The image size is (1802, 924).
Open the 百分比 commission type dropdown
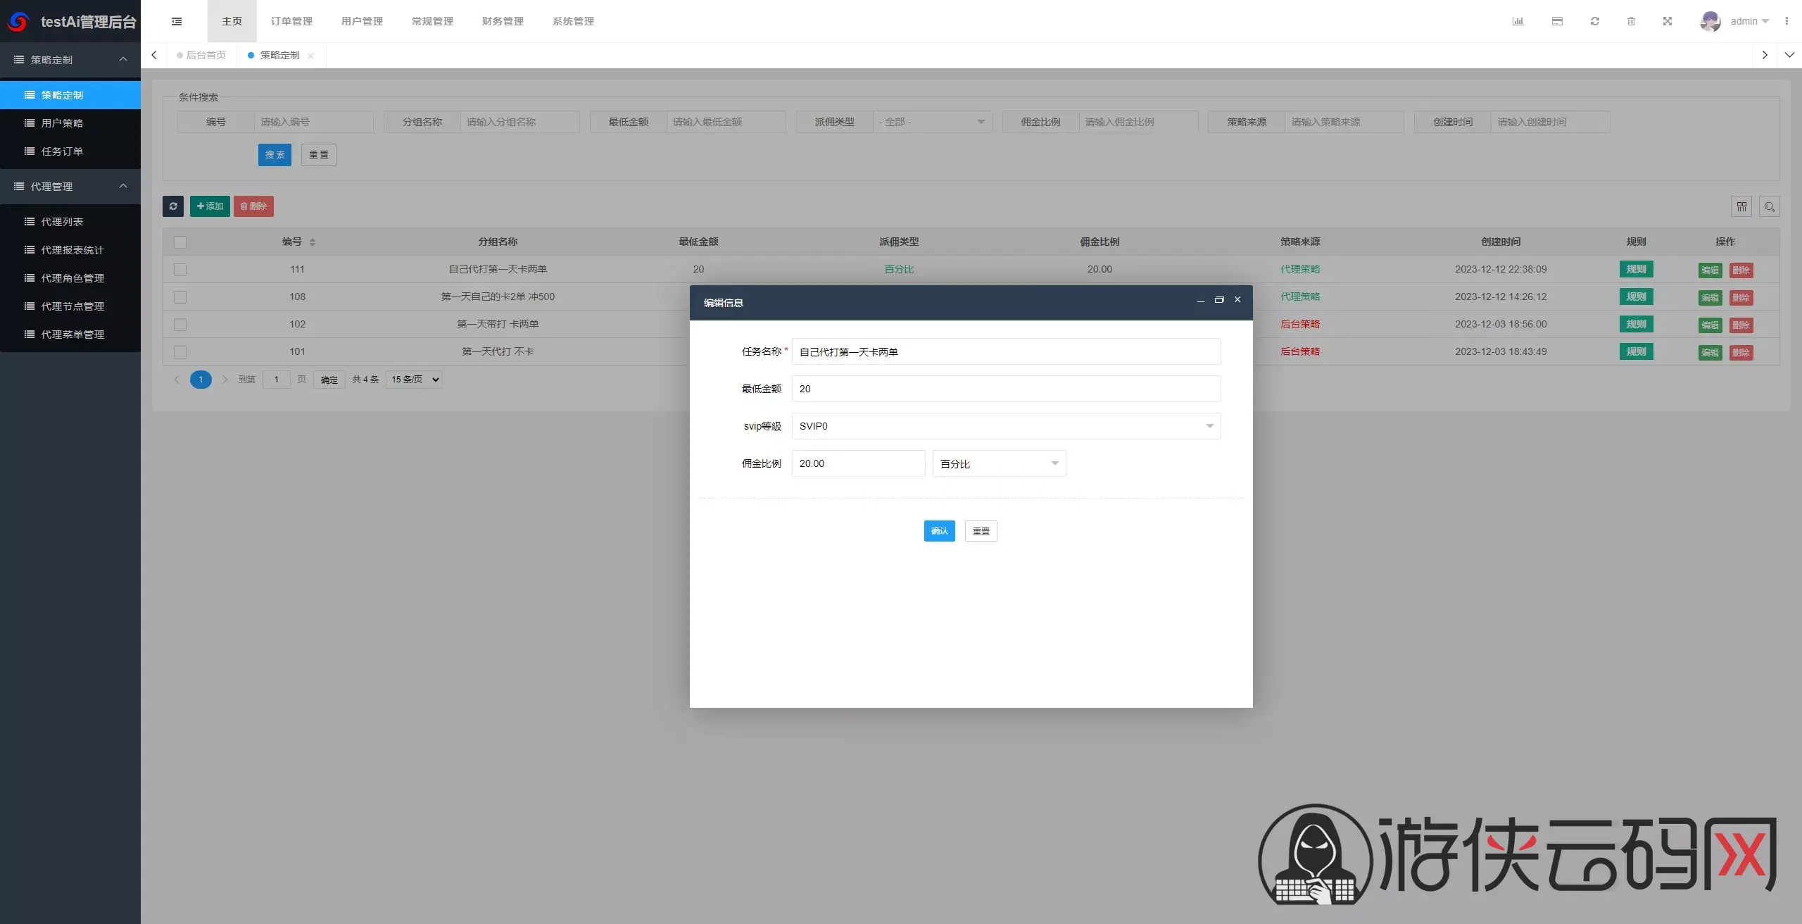coord(999,463)
